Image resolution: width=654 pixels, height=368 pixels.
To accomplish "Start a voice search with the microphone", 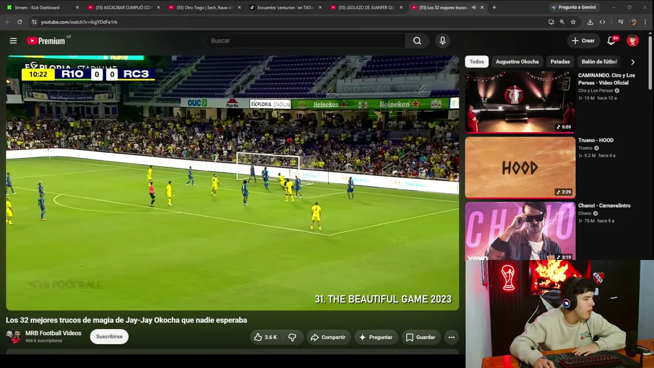I will 442,41.
